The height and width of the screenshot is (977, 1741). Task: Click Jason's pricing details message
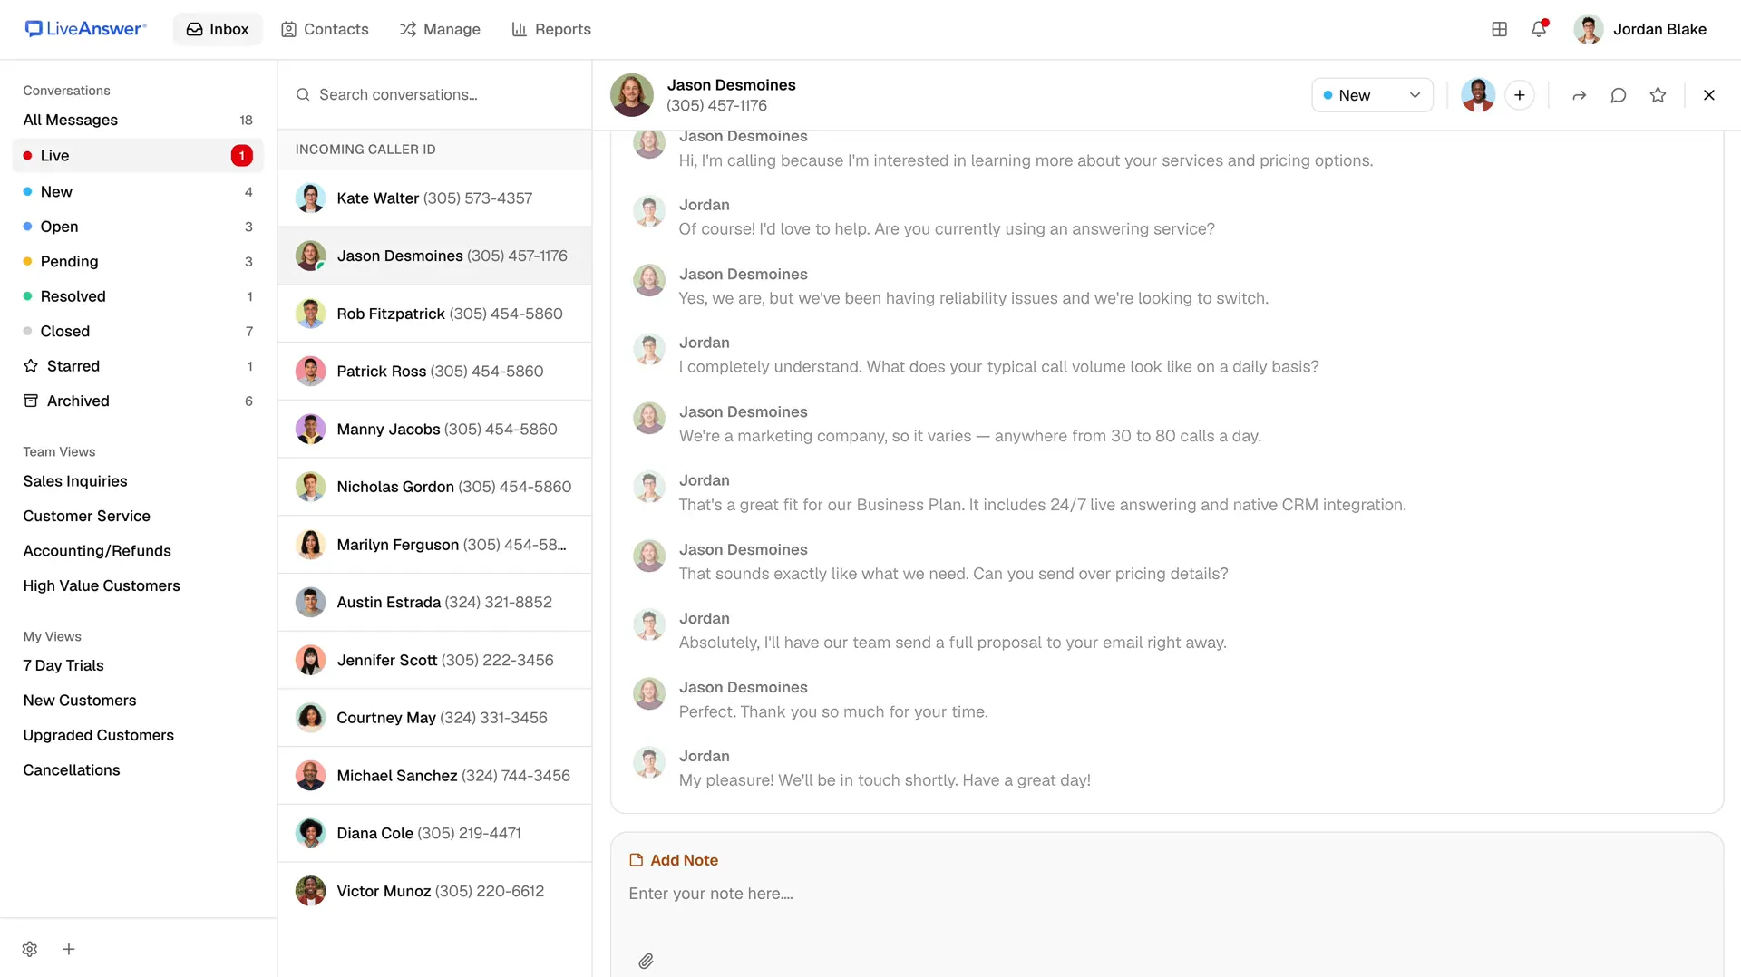953,574
